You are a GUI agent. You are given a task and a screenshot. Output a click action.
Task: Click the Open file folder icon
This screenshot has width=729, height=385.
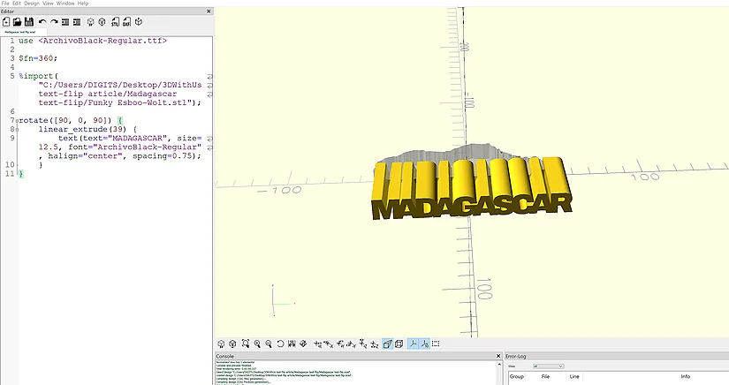(17, 22)
